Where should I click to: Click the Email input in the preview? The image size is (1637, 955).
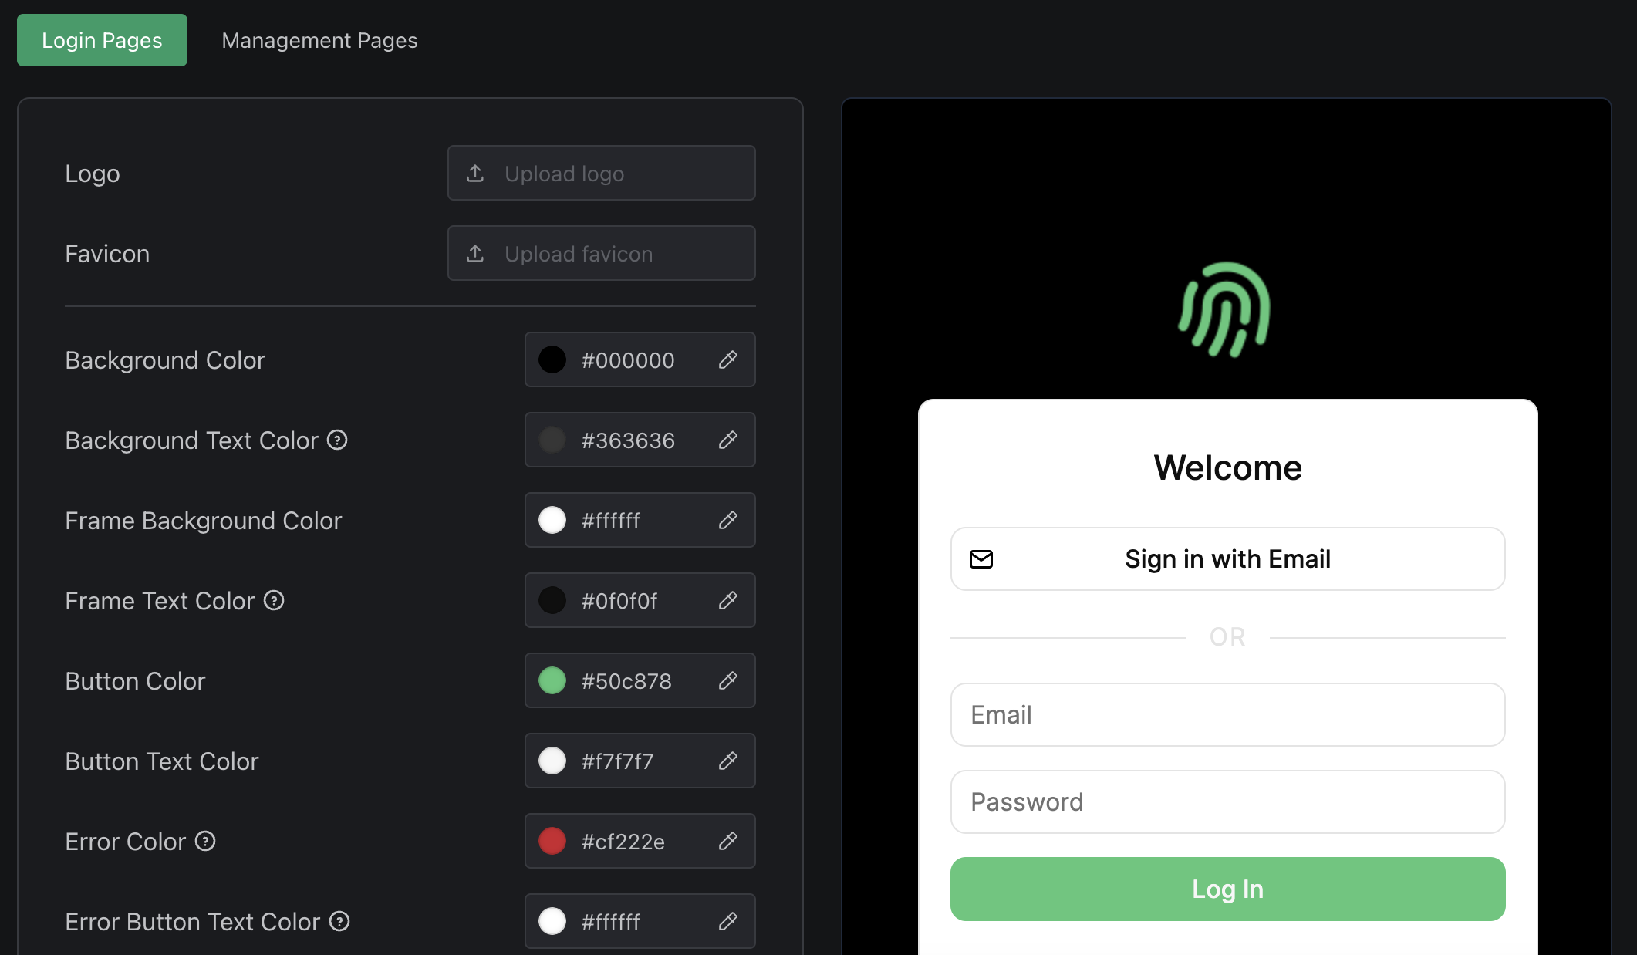pos(1227,714)
